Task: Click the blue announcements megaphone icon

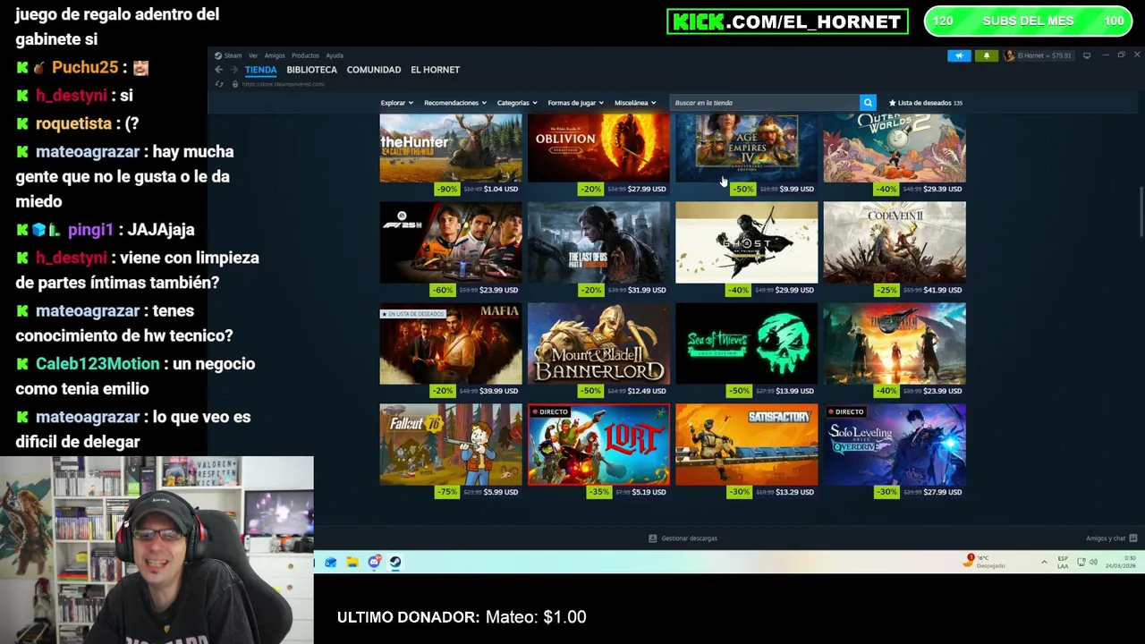Action: (959, 55)
